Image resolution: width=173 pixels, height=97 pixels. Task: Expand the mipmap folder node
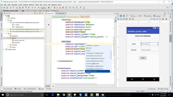click(x=8, y=45)
